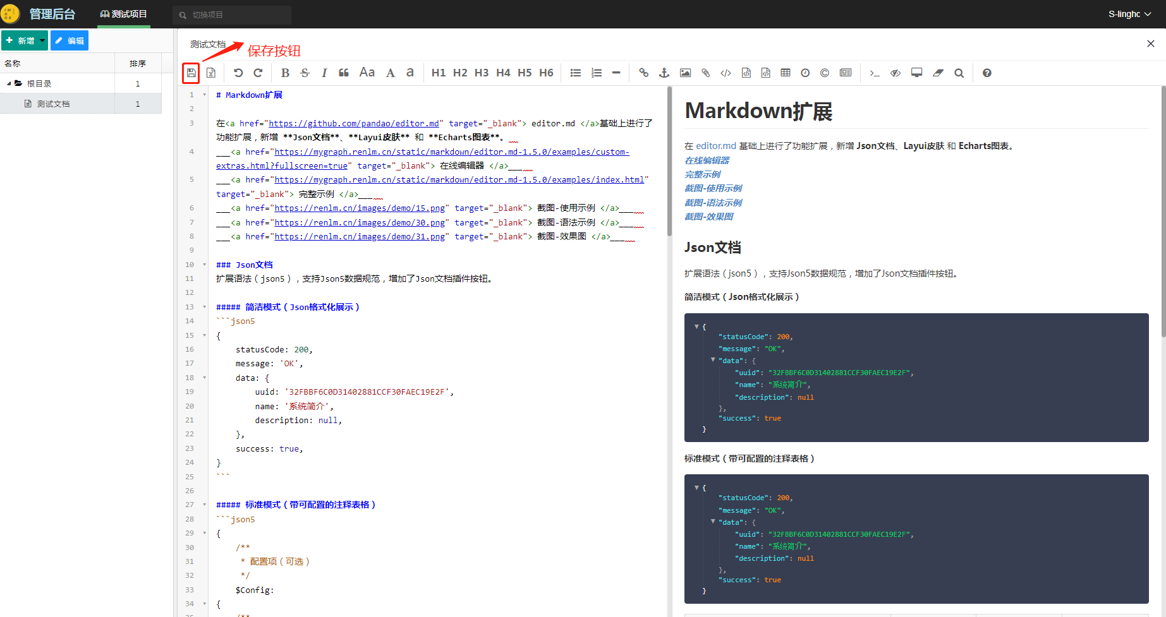1166x617 pixels.
Task: Toggle bold formatting
Action: [285, 73]
